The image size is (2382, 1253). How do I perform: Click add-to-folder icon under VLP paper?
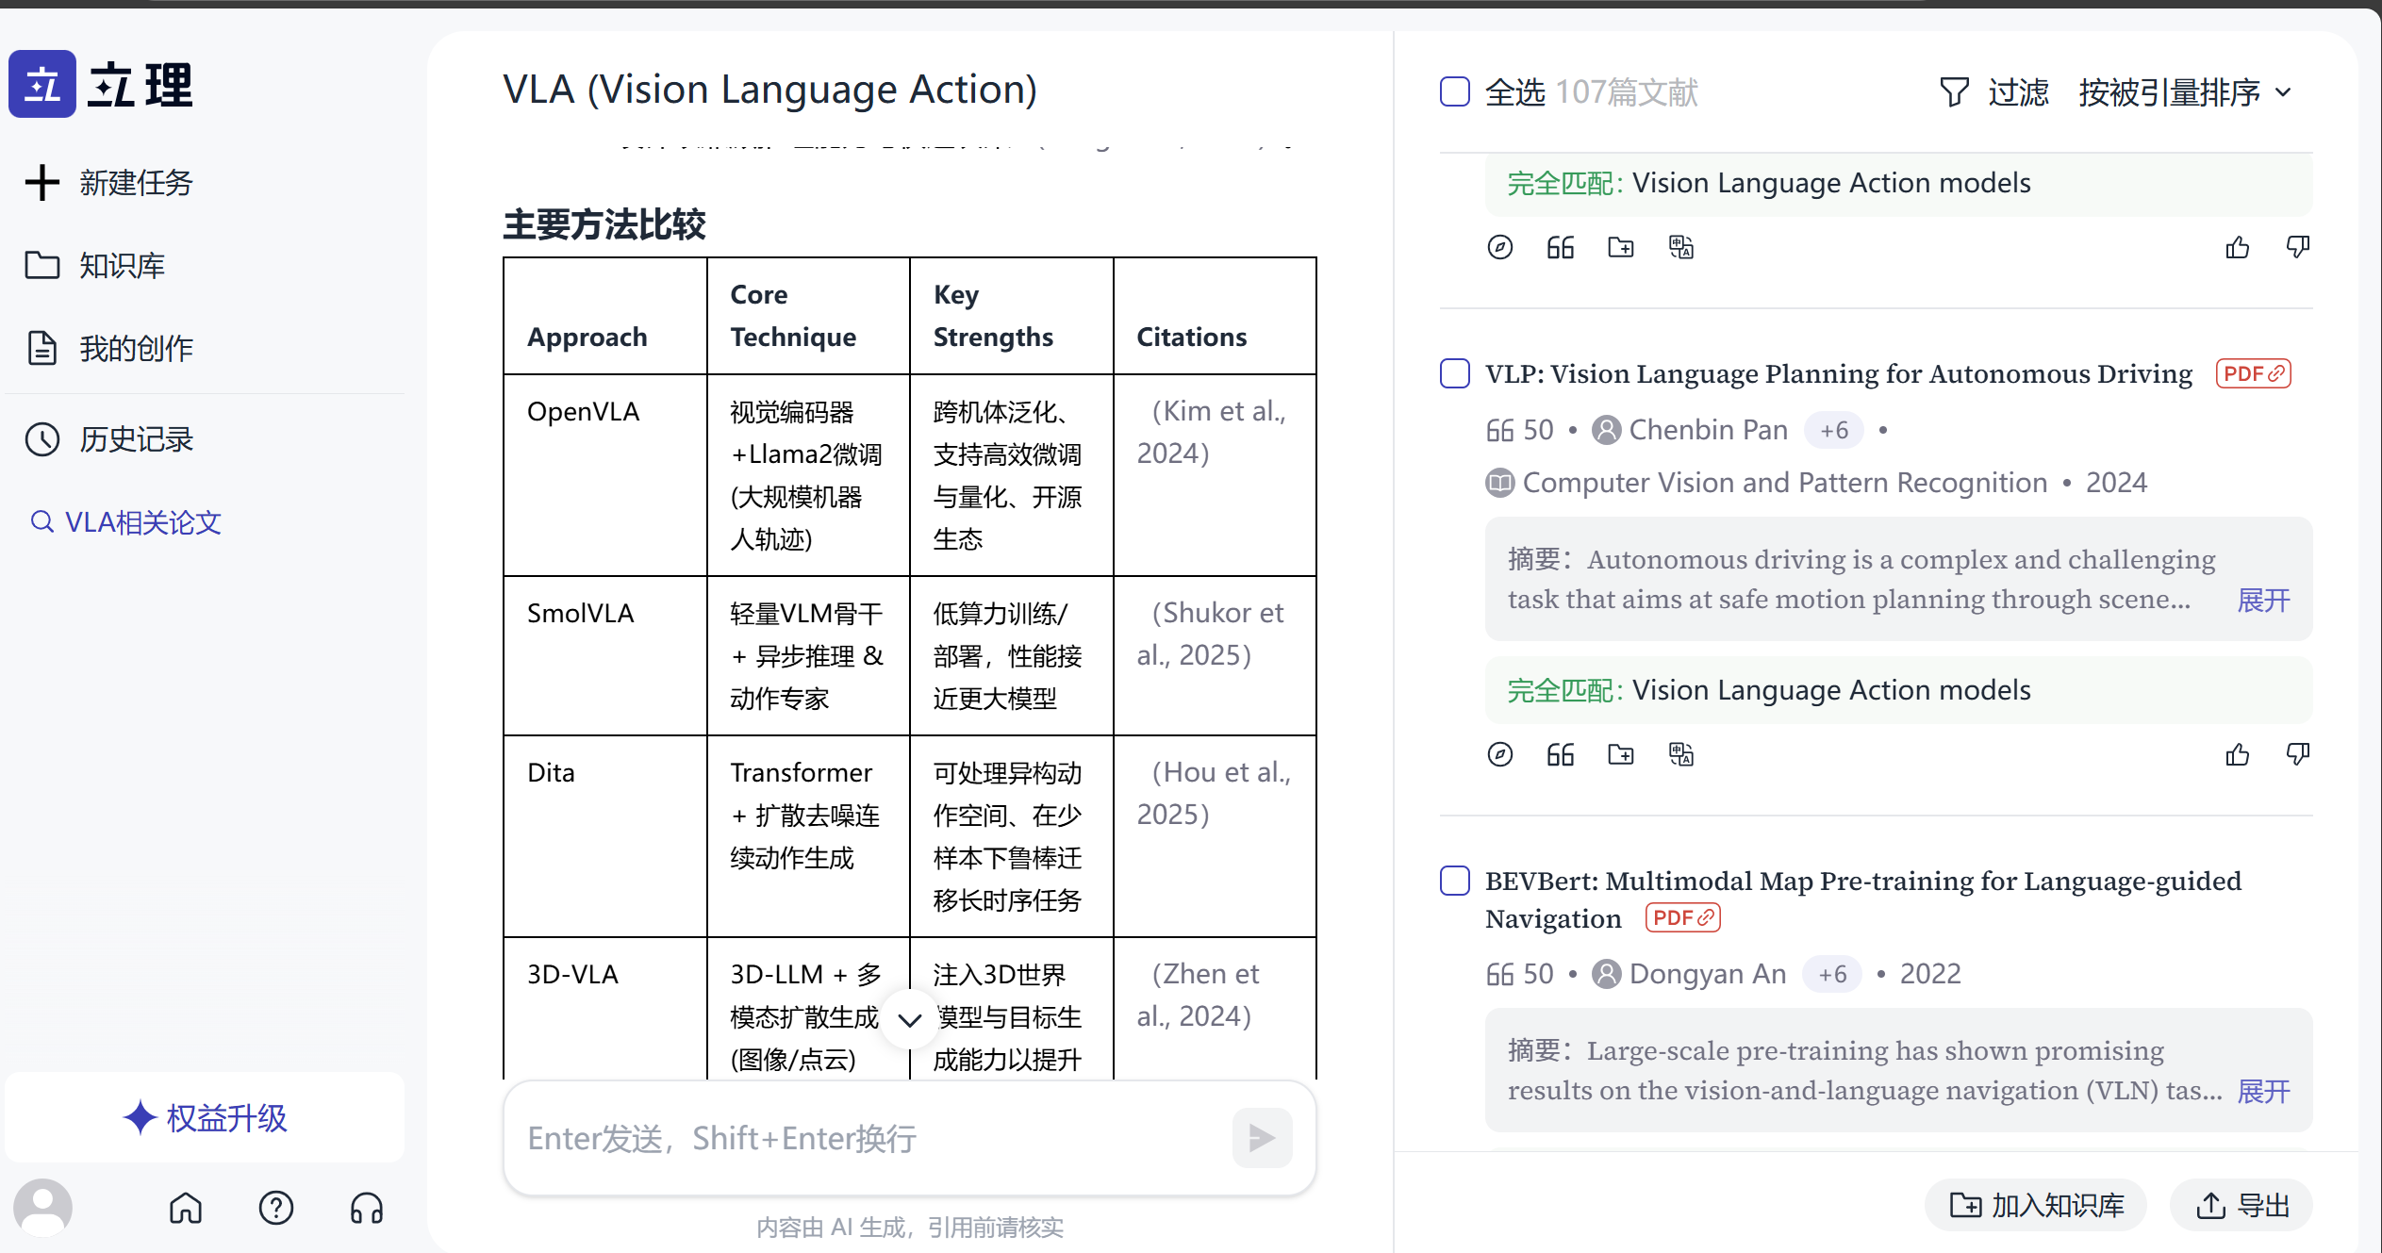coord(1621,755)
